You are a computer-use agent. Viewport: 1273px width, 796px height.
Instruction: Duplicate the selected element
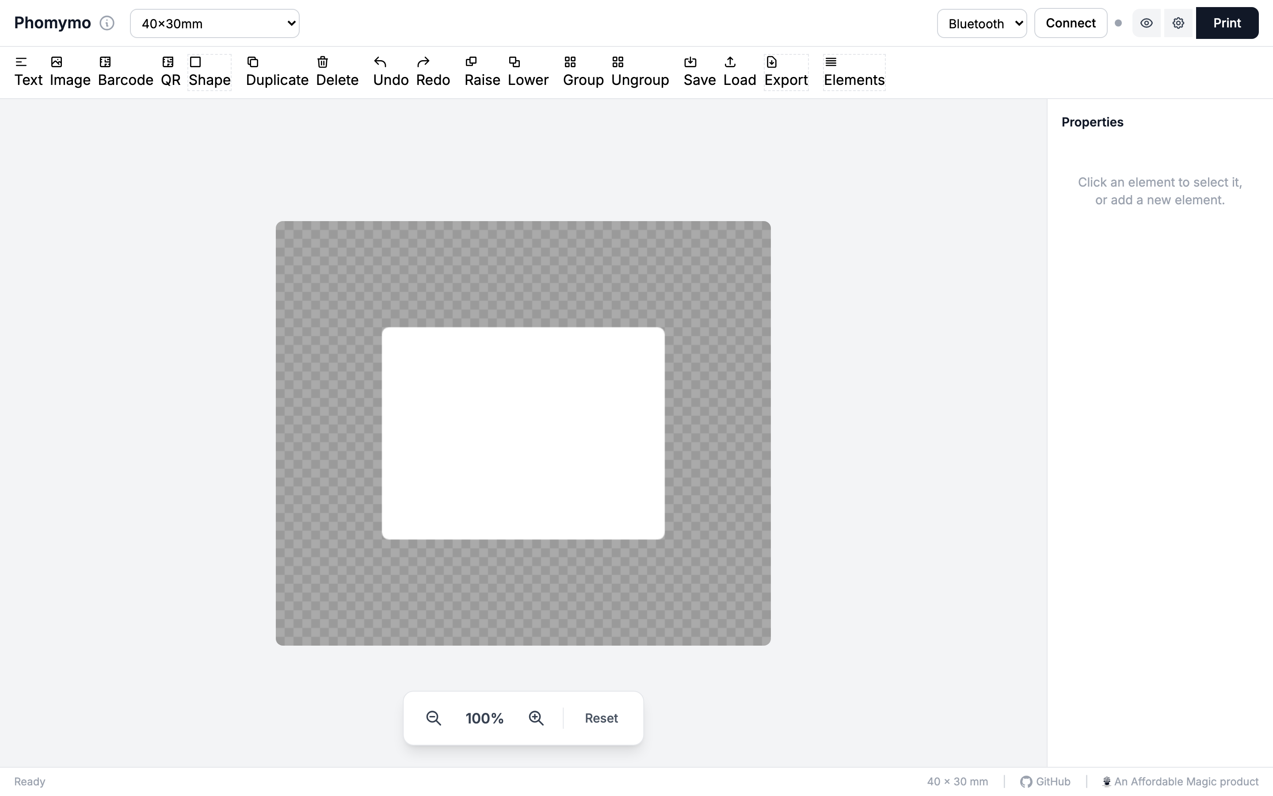click(277, 72)
